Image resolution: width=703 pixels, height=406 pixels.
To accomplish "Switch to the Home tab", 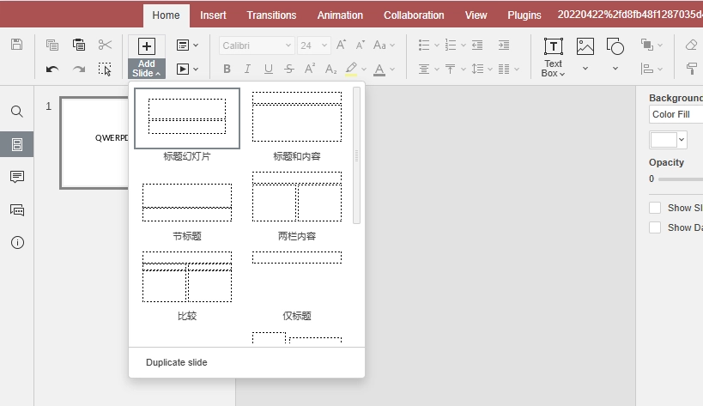I will pos(166,15).
